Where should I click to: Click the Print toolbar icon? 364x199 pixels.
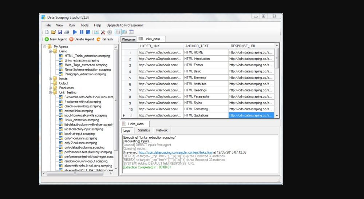pos(67,32)
